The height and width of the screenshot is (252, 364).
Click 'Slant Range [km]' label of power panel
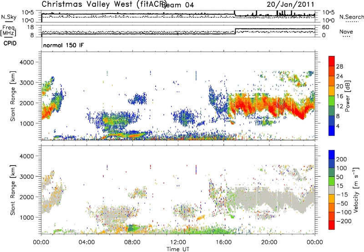tap(13, 96)
